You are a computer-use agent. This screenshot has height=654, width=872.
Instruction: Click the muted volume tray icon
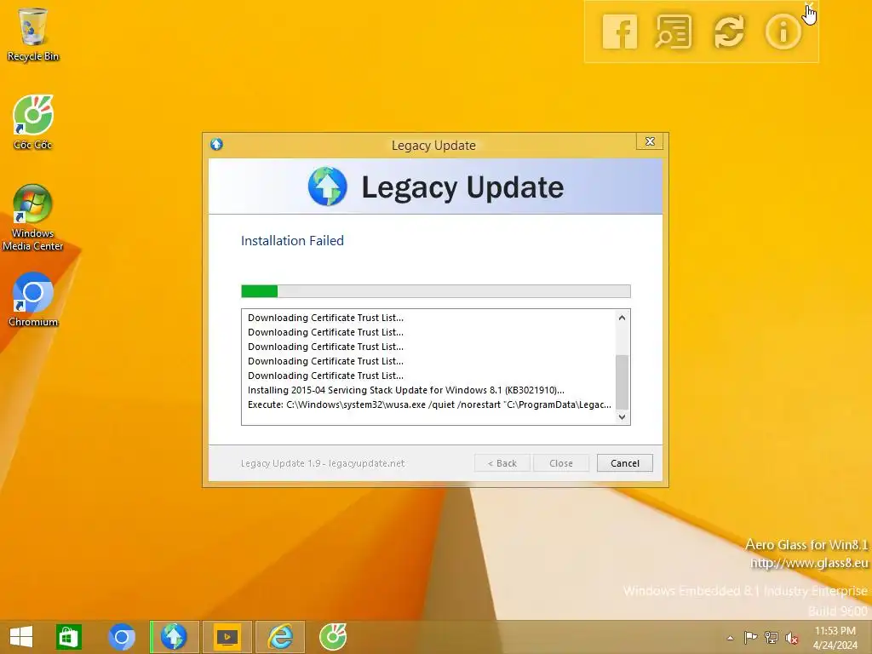pos(791,638)
